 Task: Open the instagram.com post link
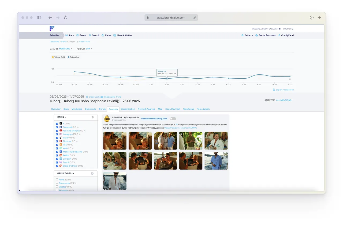tap(181, 128)
